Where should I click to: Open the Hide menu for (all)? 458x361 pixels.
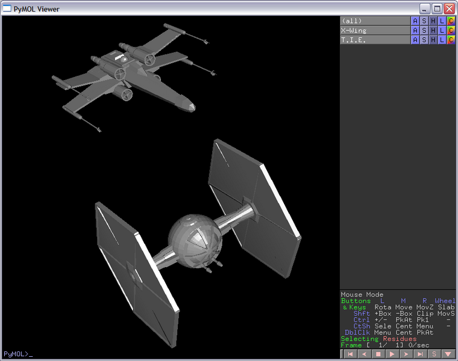point(433,21)
